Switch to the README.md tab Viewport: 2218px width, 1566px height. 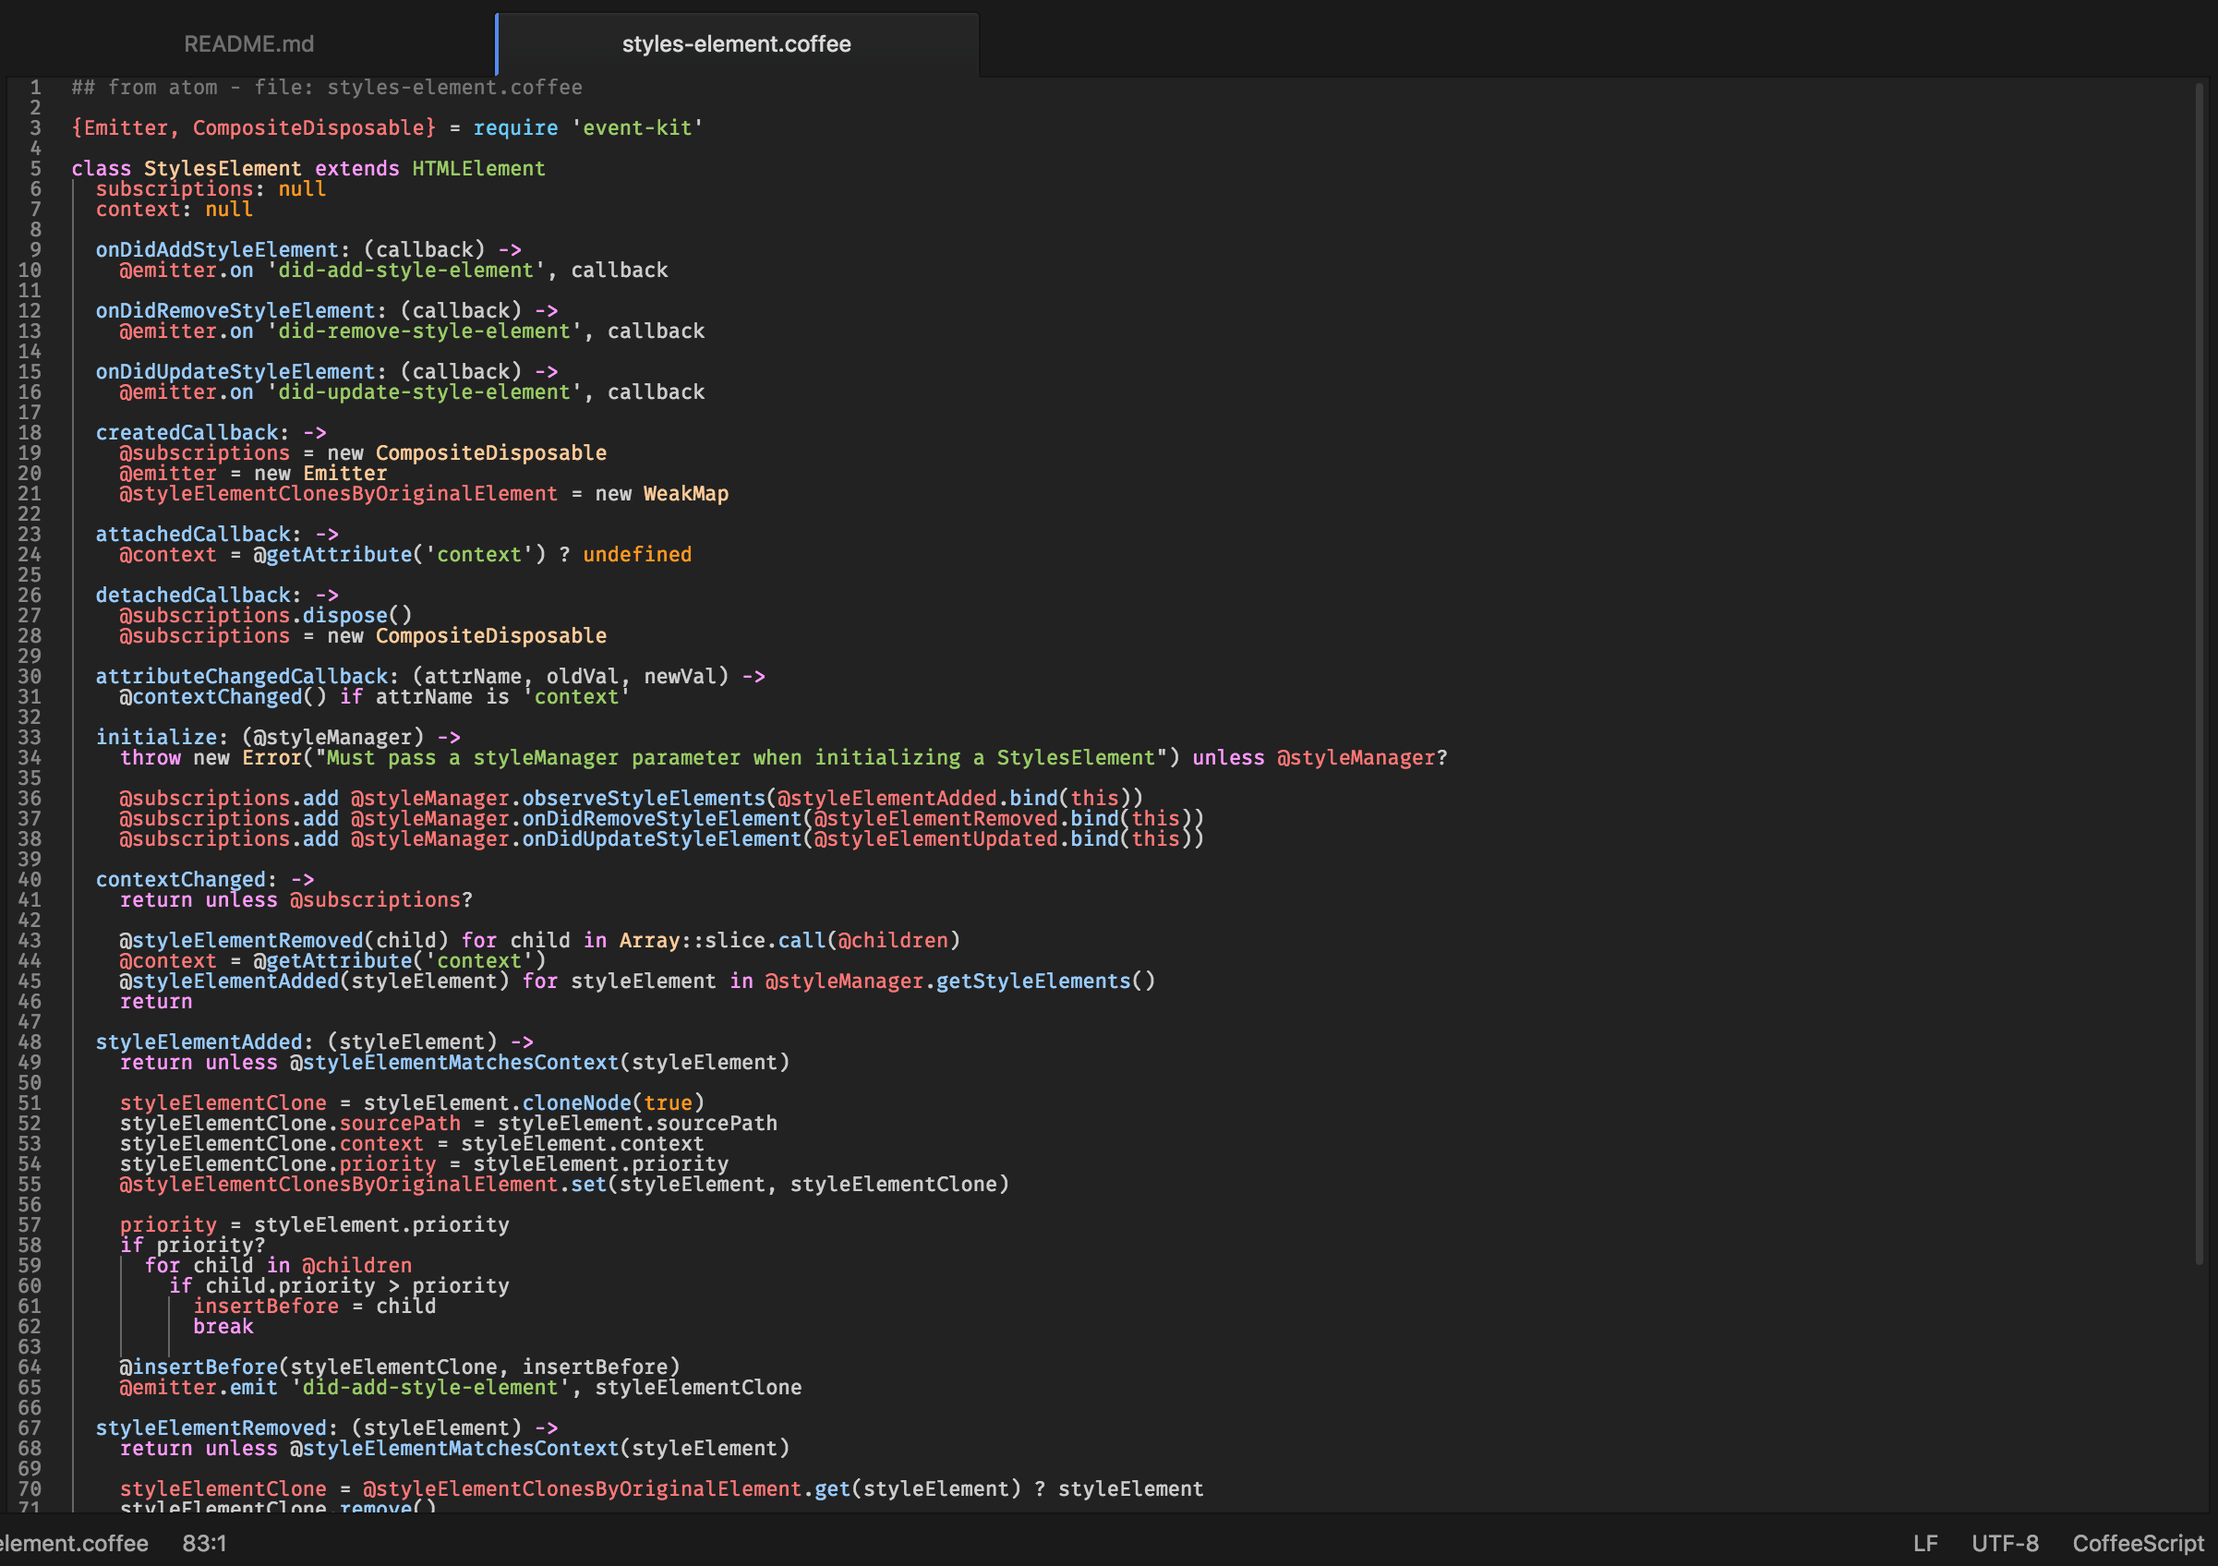click(248, 44)
